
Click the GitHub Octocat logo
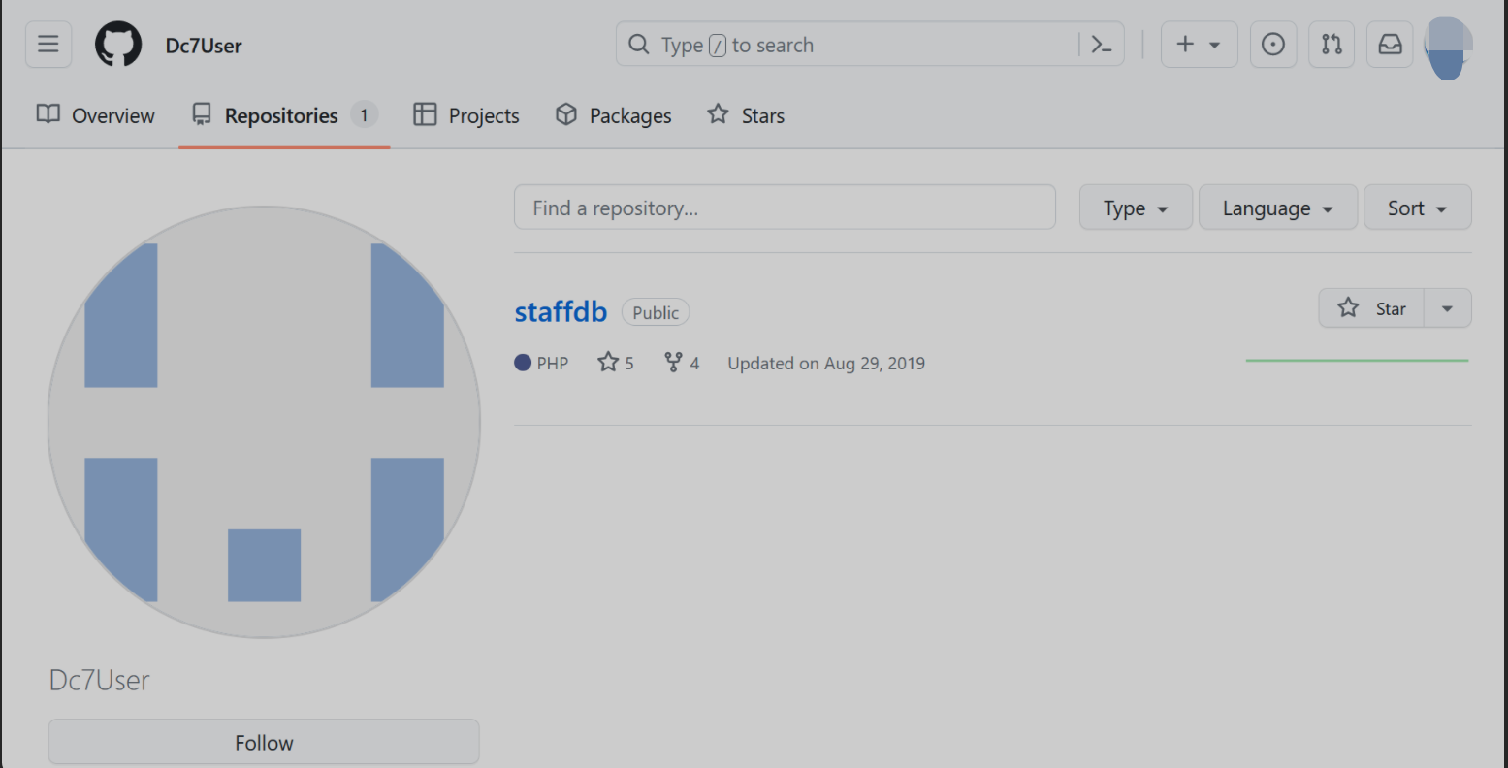(x=118, y=45)
